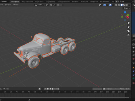The image size is (135, 101).
Task: Toggle the show overlays button
Action: click(x=110, y=5)
